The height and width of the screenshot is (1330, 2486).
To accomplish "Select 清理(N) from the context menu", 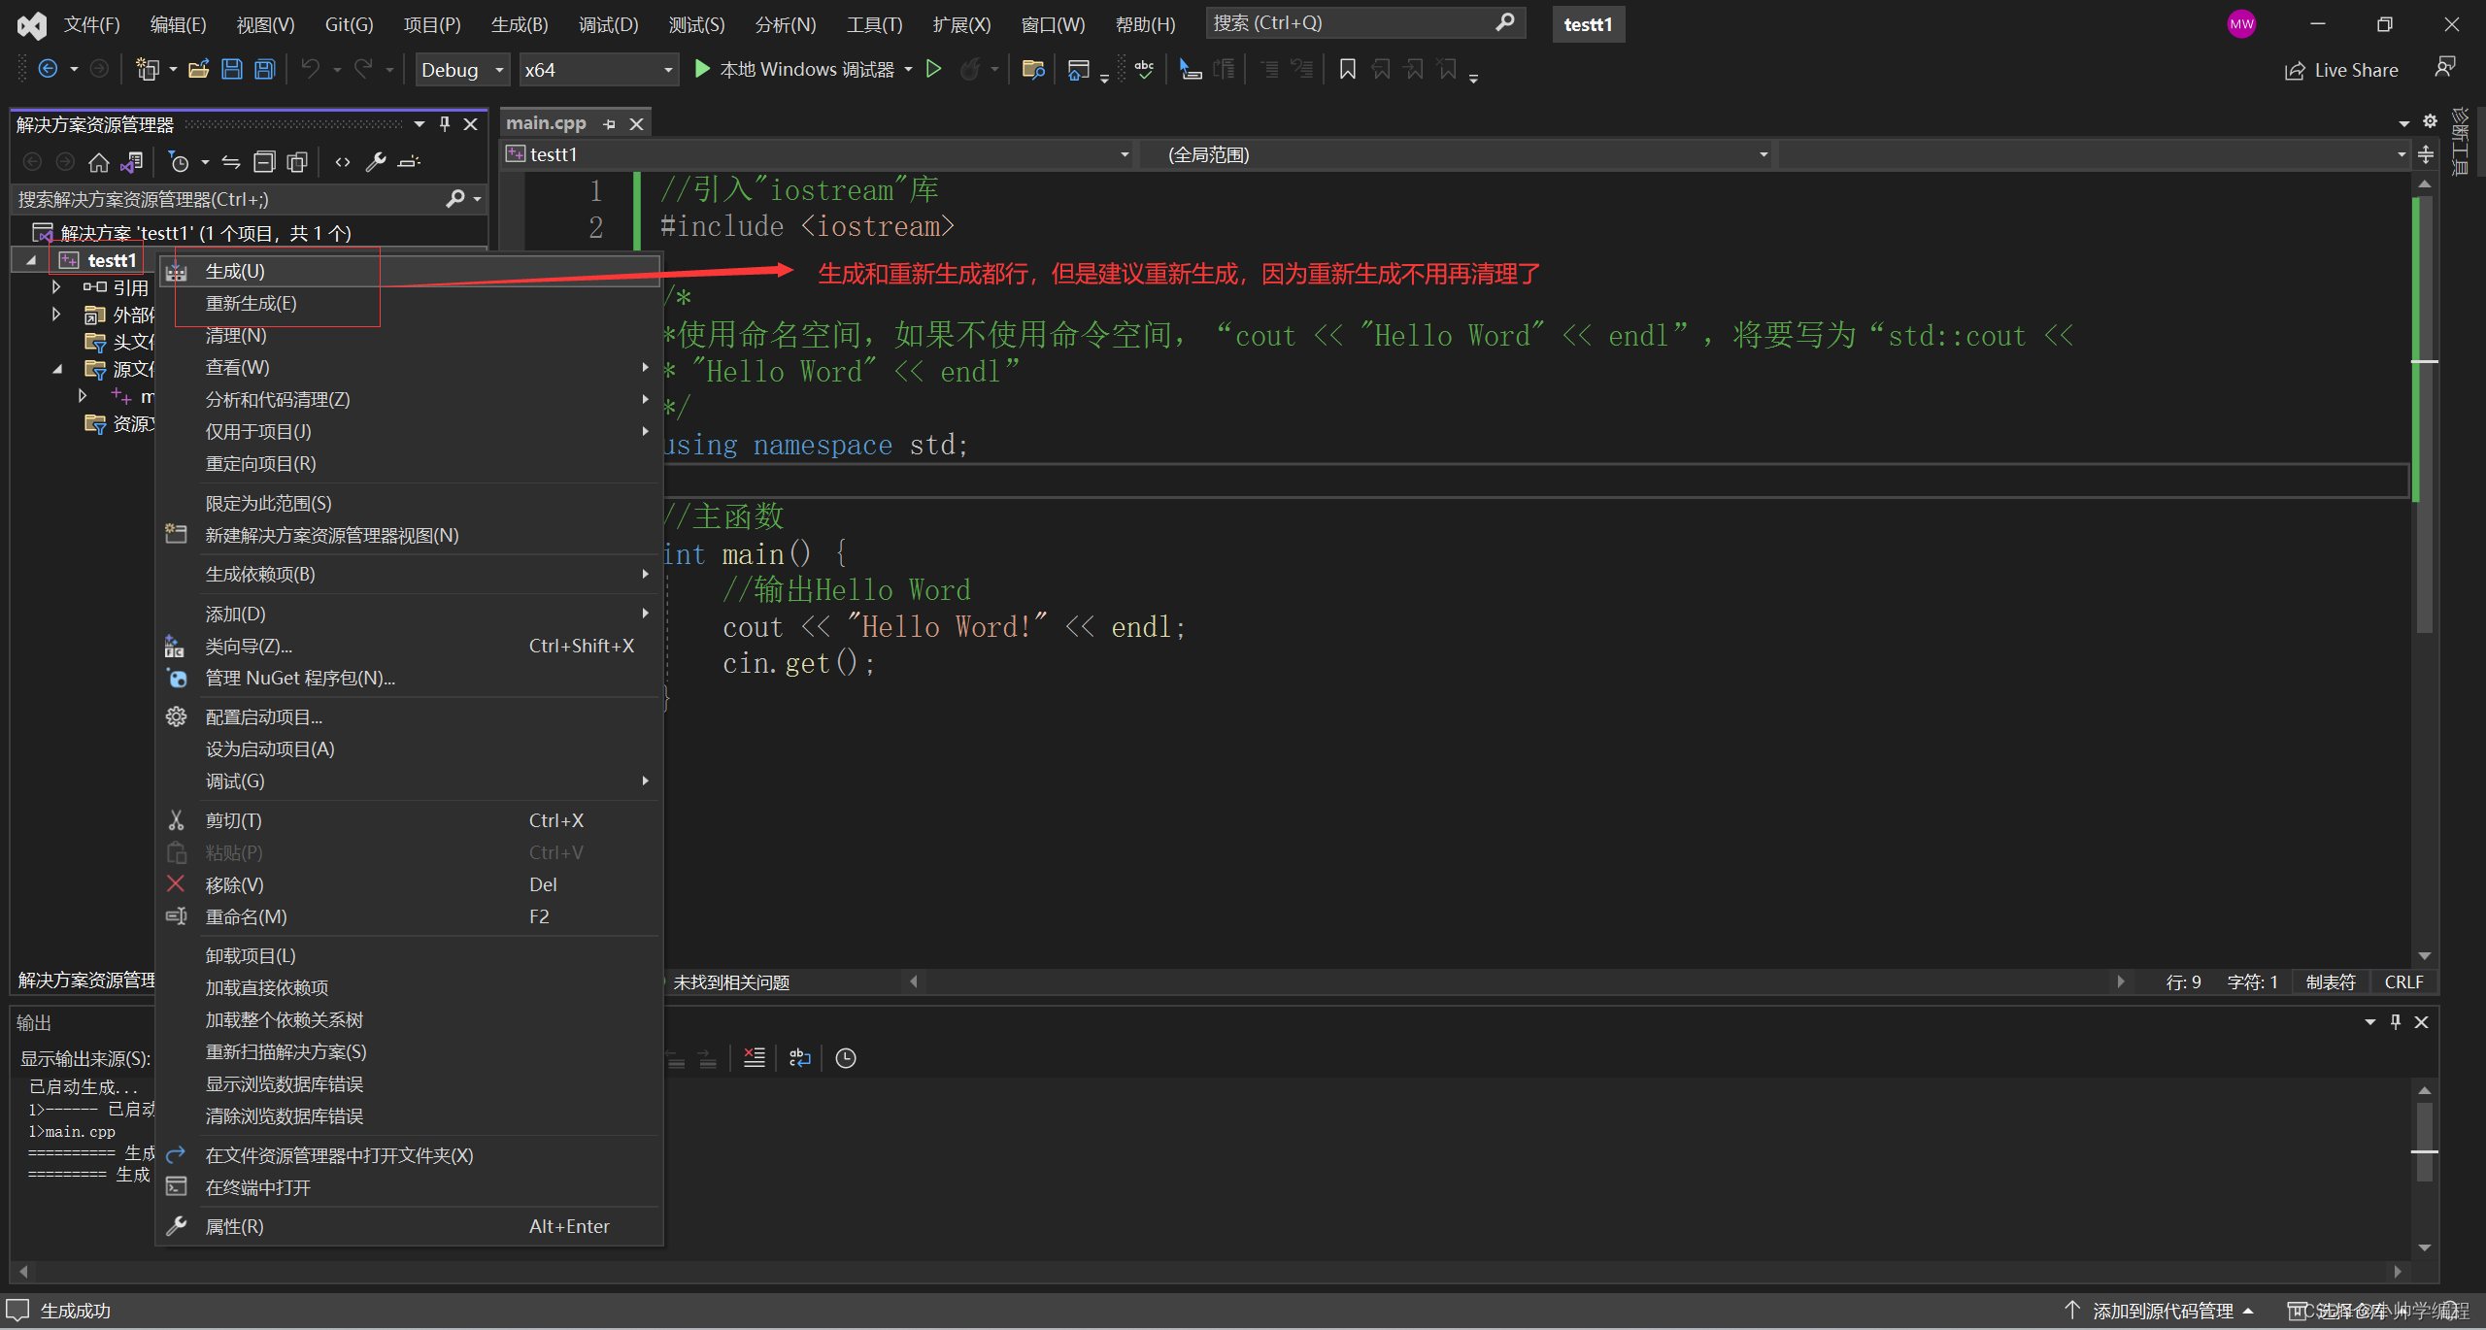I will pos(410,335).
